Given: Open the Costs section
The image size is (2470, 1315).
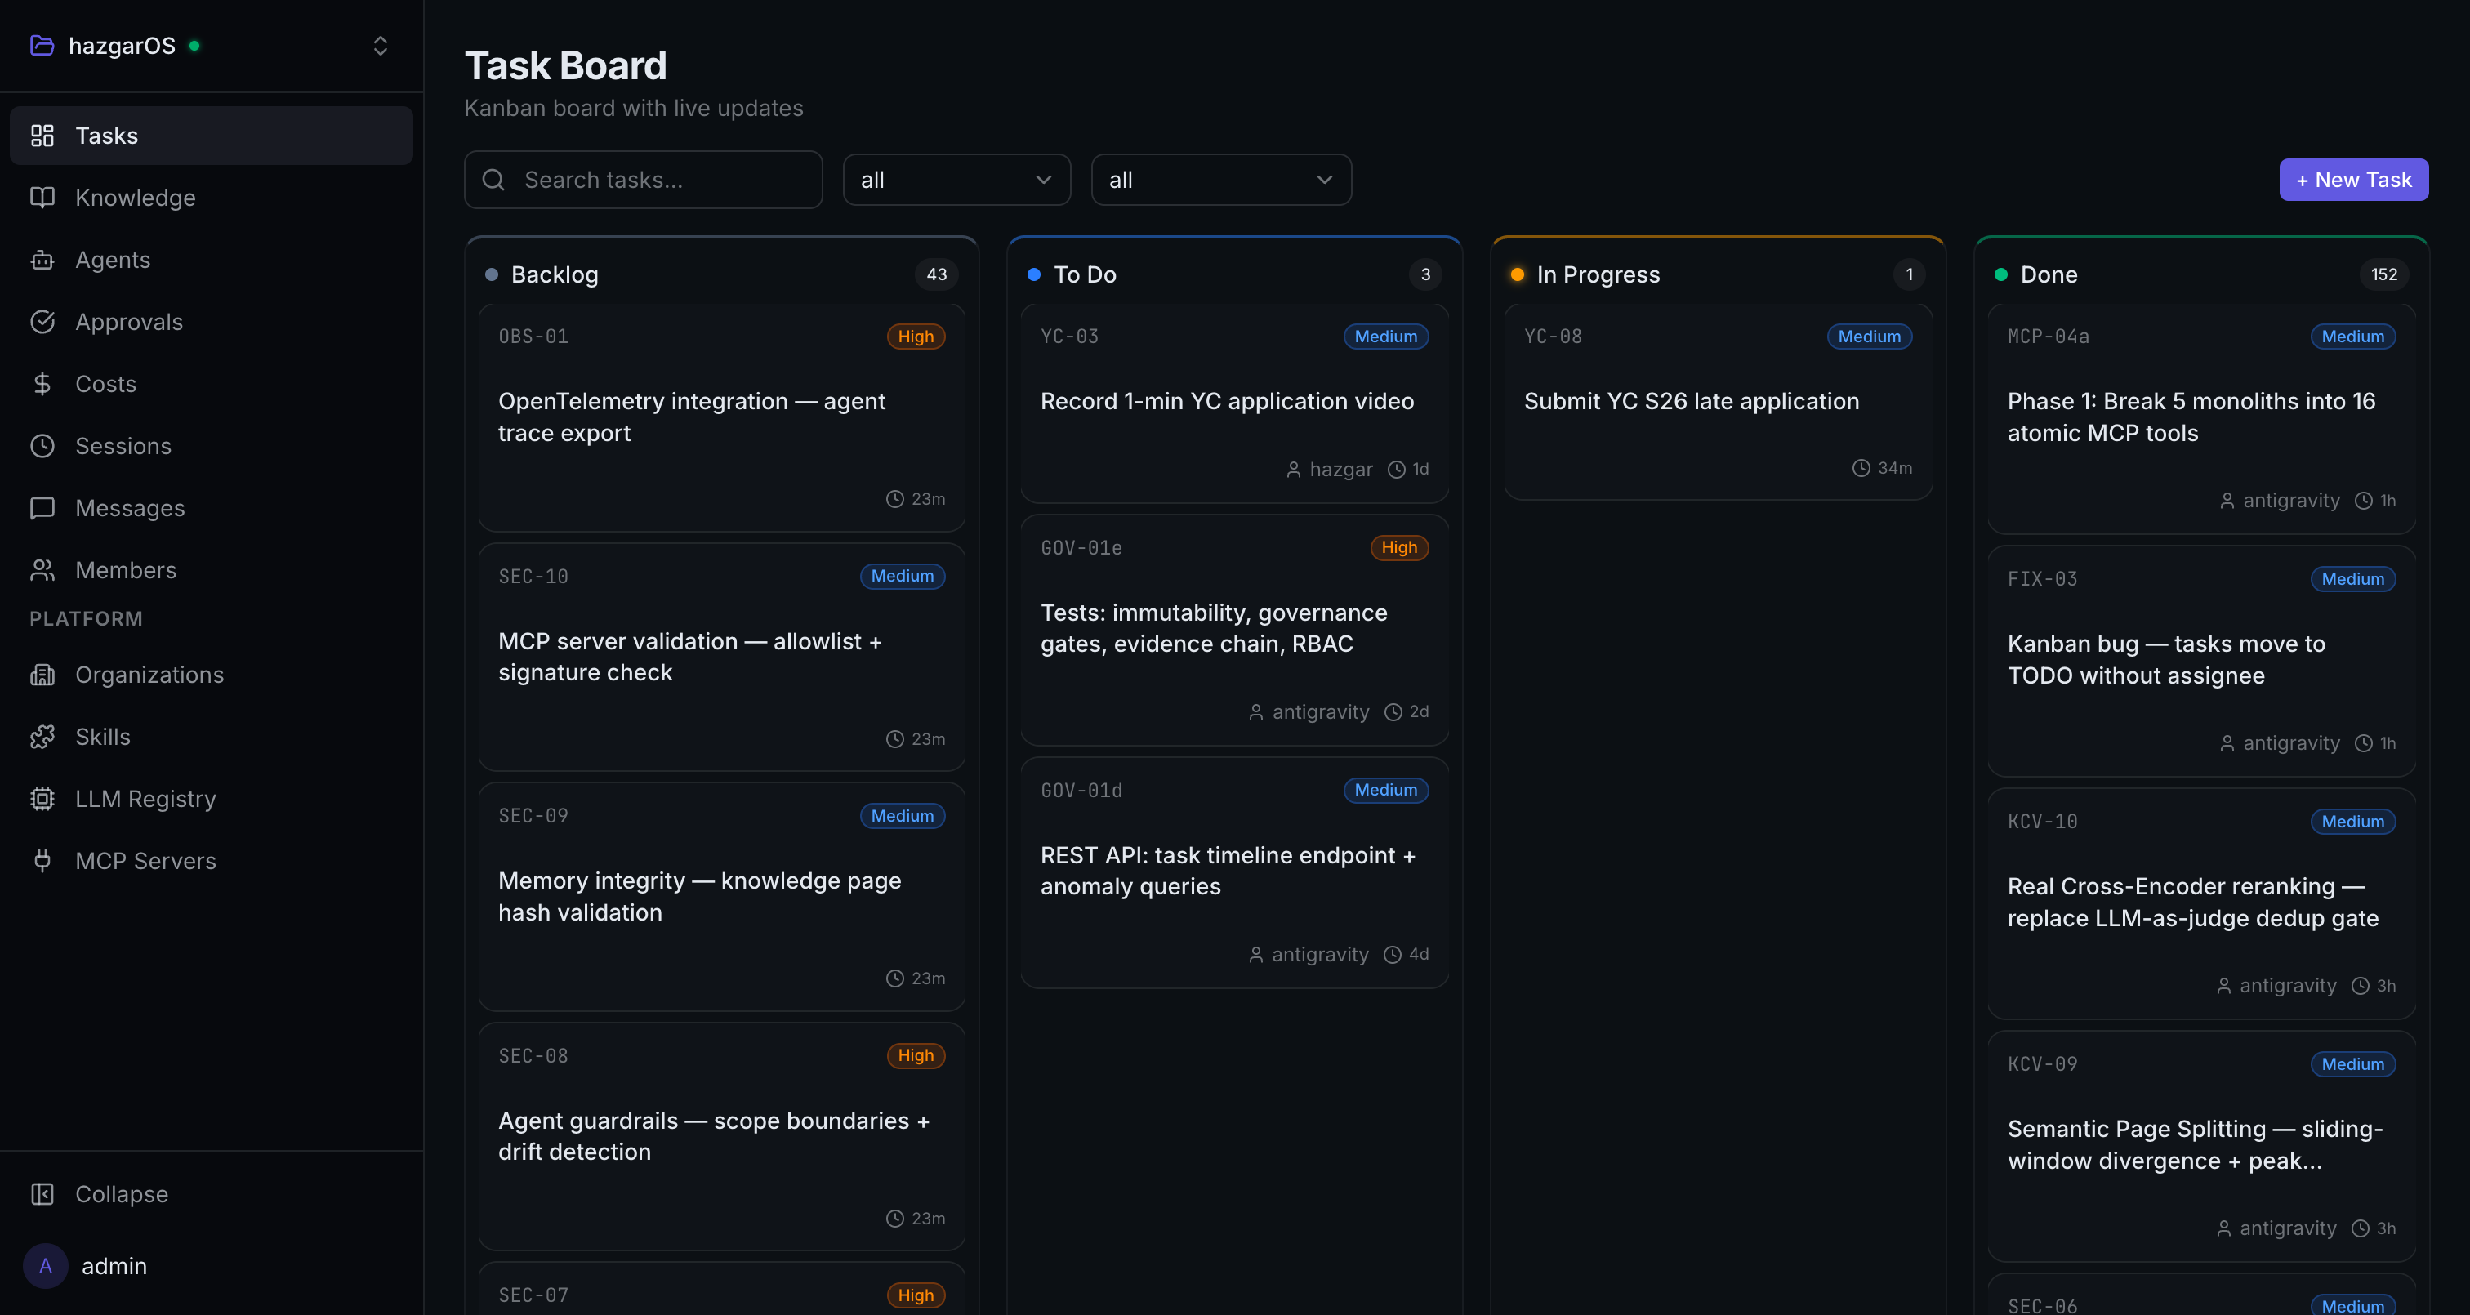Looking at the screenshot, I should [211, 384].
